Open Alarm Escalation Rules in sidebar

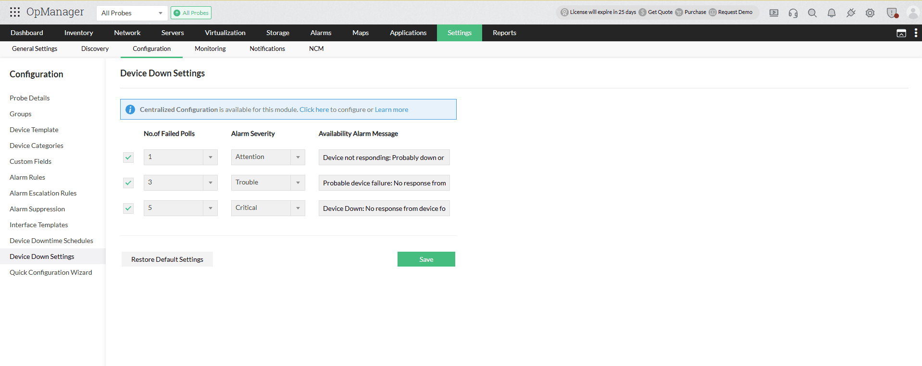tap(43, 193)
